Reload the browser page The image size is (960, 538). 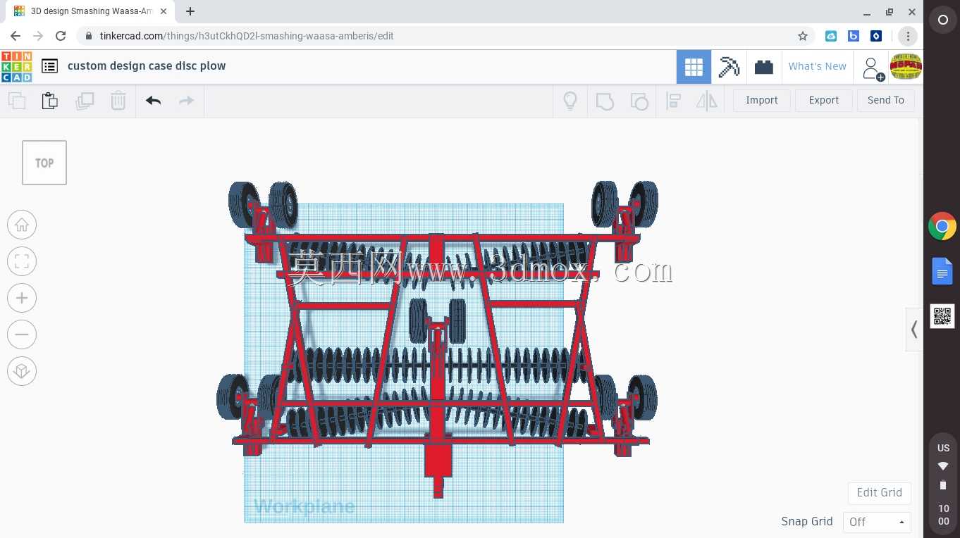61,36
